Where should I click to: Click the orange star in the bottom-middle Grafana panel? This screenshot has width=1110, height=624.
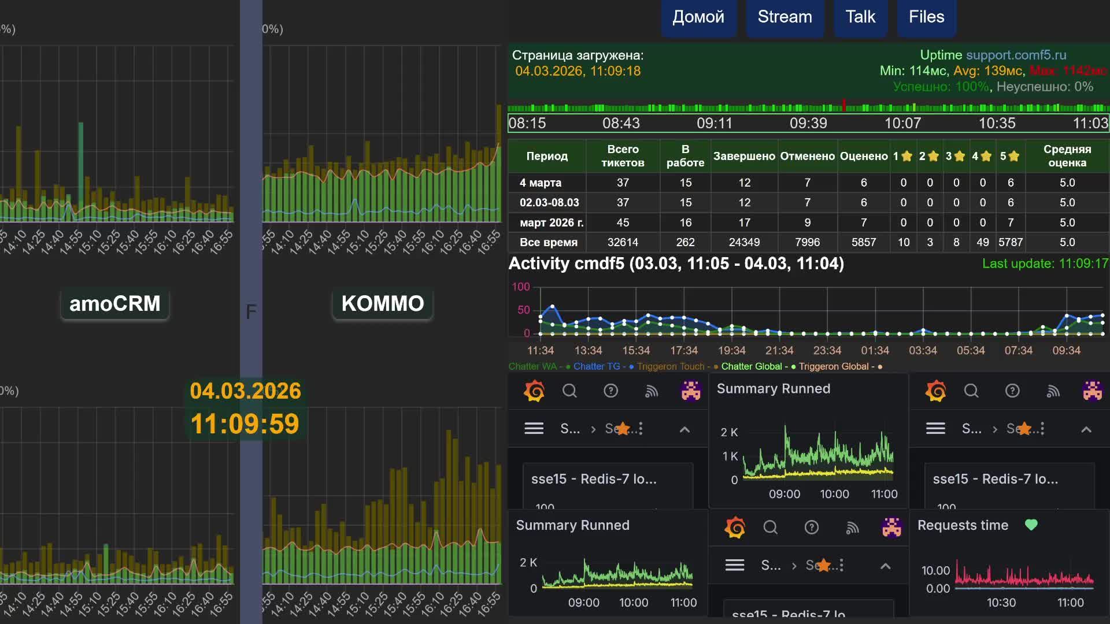coord(824,565)
